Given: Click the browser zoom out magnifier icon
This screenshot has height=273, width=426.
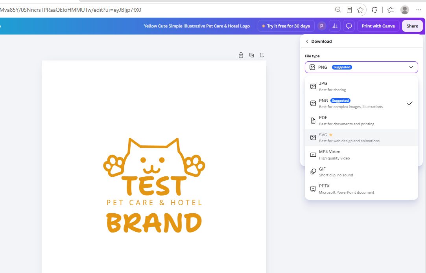Looking at the screenshot, I should click(x=338, y=10).
